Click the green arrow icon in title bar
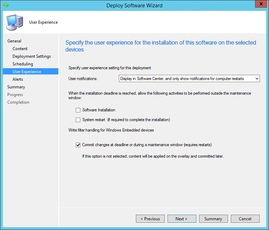269x230 pixels. click(x=6, y=5)
